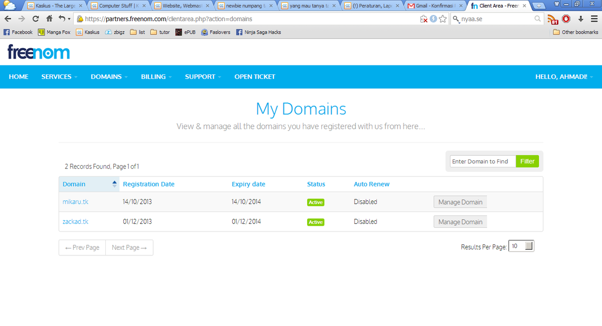Open the Results Per Page dropdown
Viewport: 602px width, 326px height.
(x=521, y=246)
